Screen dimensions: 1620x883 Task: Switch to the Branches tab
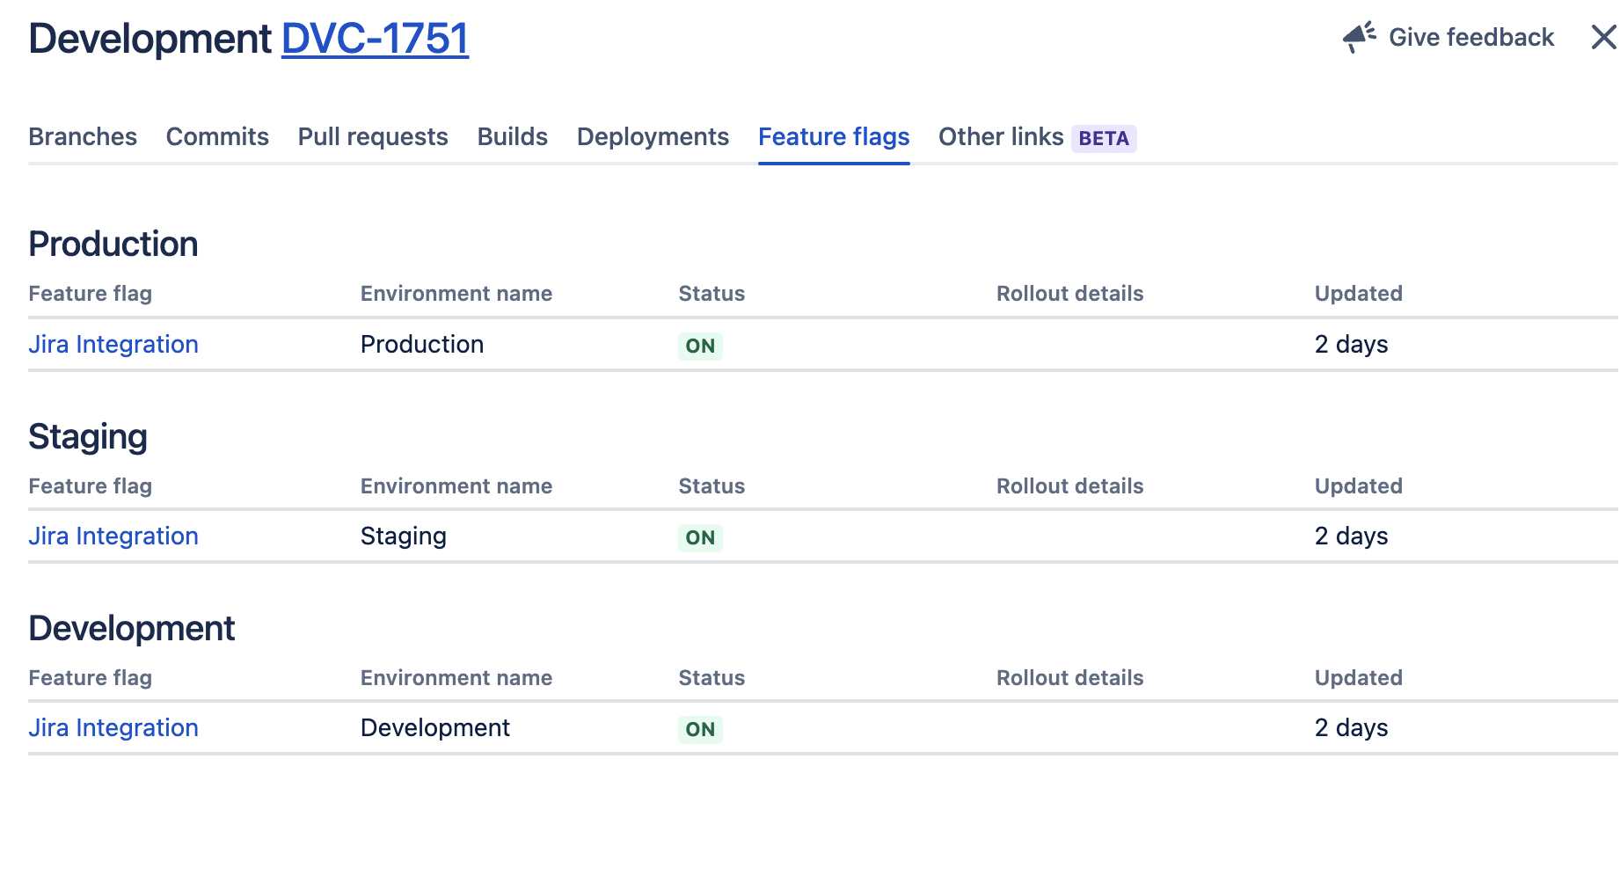(82, 137)
